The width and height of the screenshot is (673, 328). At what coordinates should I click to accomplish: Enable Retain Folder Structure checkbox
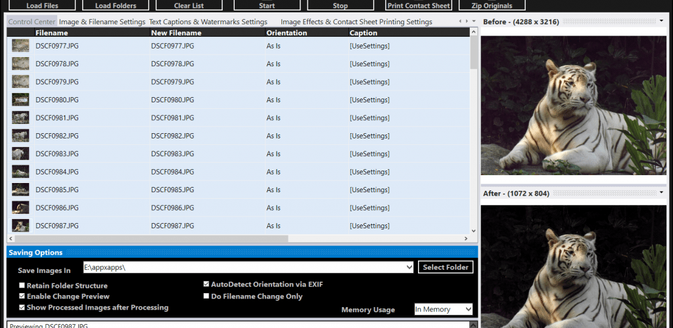22,285
